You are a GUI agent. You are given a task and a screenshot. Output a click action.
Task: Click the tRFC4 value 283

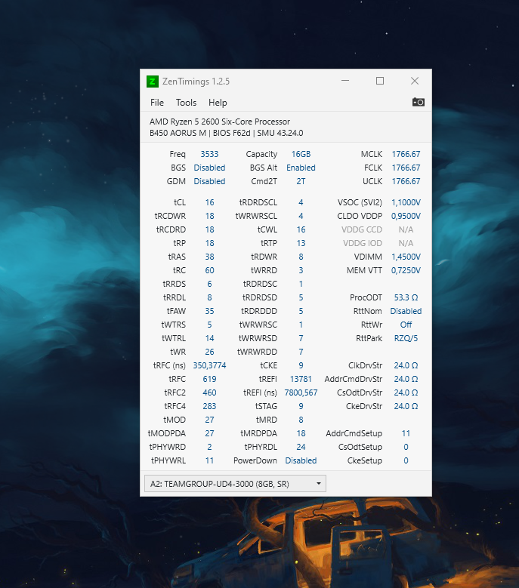click(209, 406)
